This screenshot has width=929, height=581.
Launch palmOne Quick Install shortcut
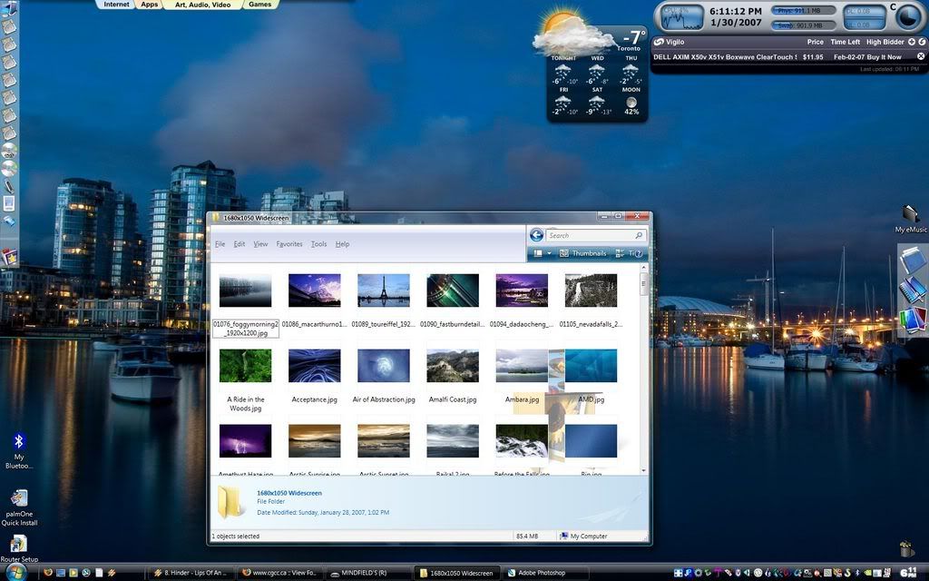click(18, 498)
